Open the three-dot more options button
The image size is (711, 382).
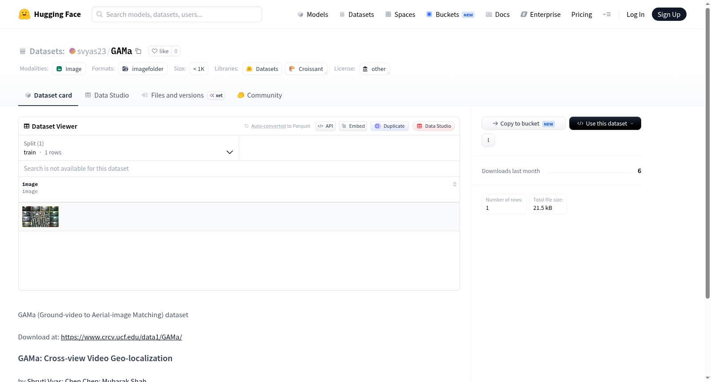click(x=488, y=140)
